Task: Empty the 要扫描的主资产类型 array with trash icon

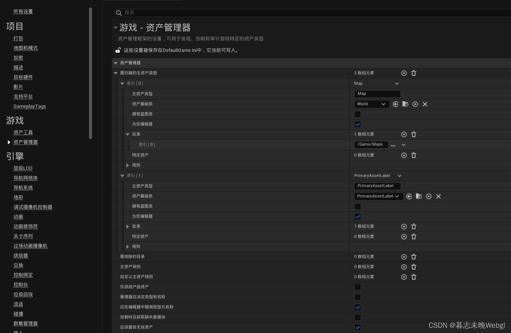Action: coord(414,73)
